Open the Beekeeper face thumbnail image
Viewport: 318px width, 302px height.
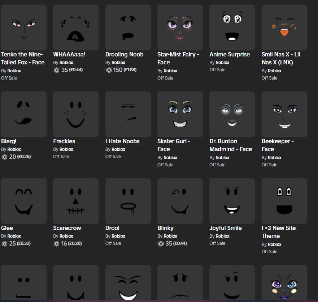[284, 114]
